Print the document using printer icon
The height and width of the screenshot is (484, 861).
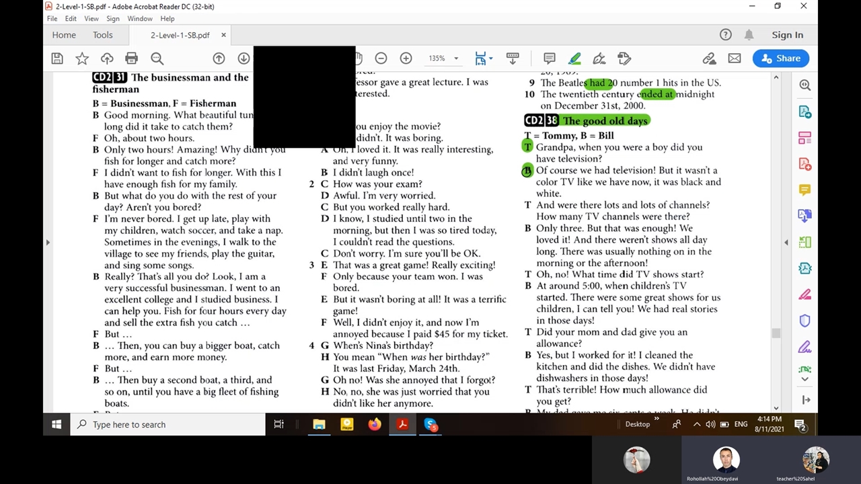click(x=132, y=58)
